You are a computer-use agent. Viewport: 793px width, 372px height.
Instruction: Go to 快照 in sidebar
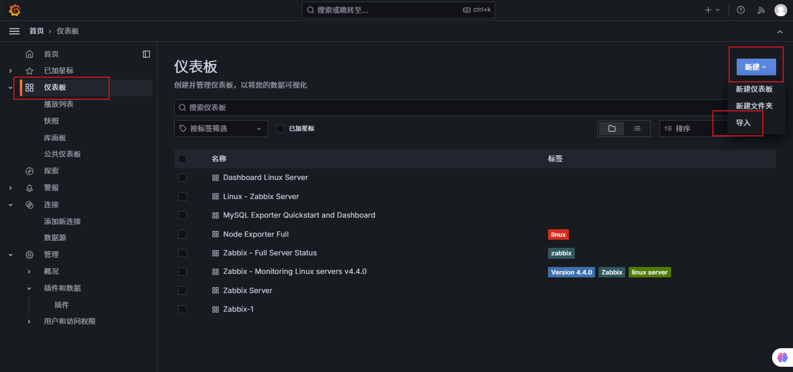(51, 121)
